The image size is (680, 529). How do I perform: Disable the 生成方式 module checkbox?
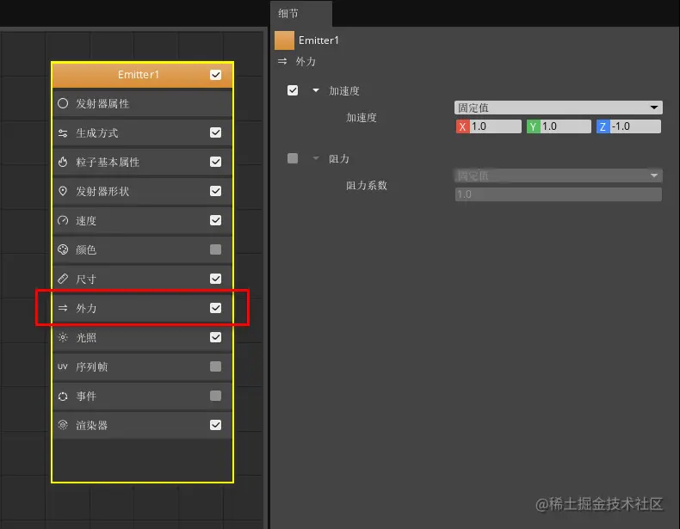click(x=215, y=132)
